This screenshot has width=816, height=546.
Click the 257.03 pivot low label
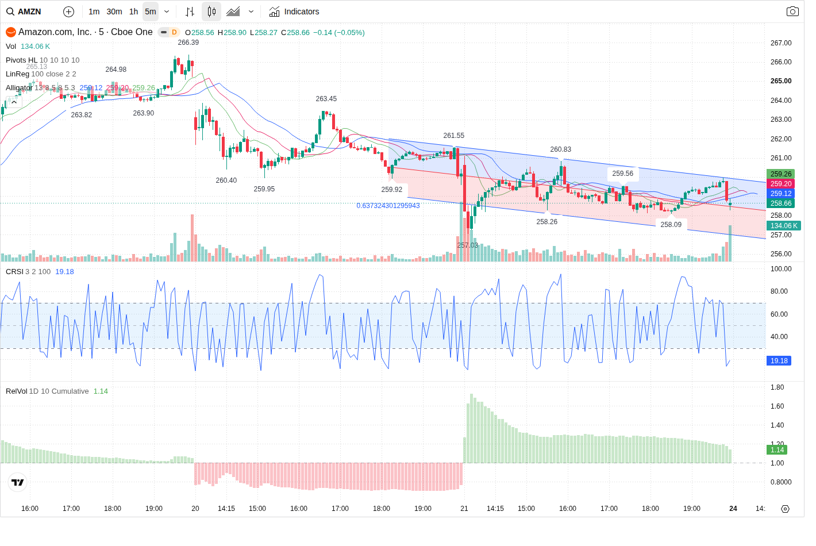pyautogui.click(x=468, y=245)
